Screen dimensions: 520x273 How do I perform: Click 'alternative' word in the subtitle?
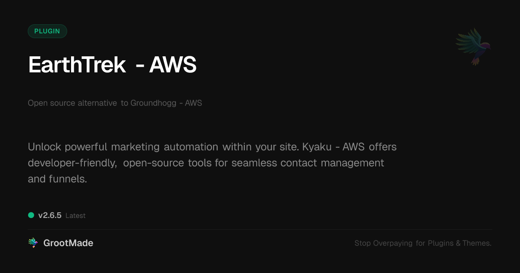(97, 103)
